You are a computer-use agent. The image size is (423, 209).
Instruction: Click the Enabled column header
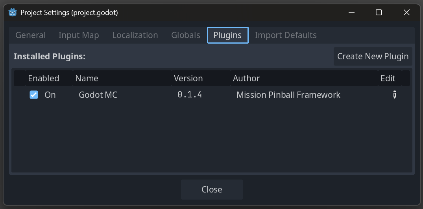click(44, 78)
